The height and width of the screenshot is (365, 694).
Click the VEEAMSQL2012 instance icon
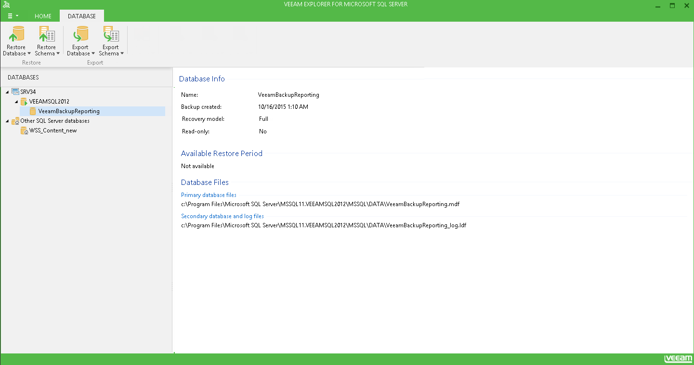click(24, 102)
